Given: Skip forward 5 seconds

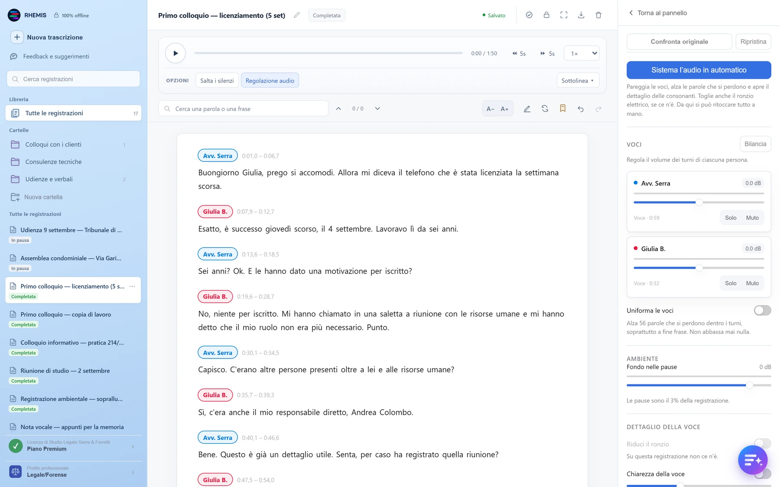Looking at the screenshot, I should 547,54.
